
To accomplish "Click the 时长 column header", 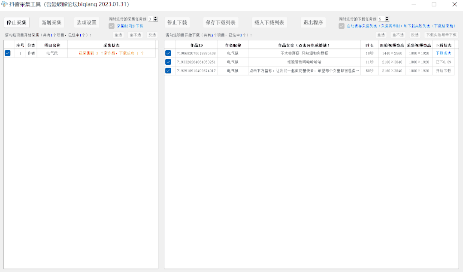I will click(x=369, y=45).
